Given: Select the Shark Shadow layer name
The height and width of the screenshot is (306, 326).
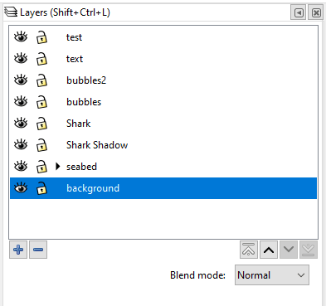Looking at the screenshot, I should pyautogui.click(x=97, y=145).
